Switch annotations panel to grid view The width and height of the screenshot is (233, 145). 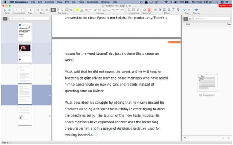(190, 19)
